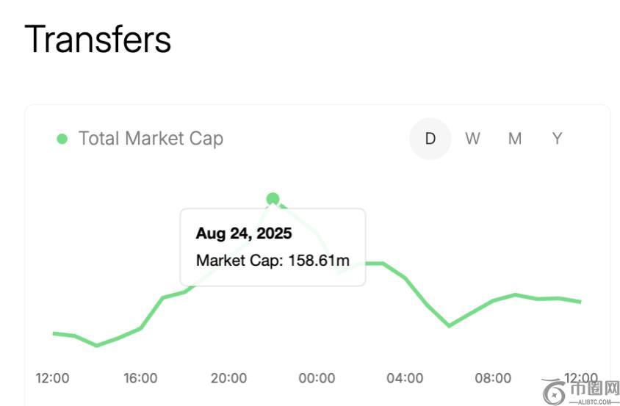620x406 pixels.
Task: Switch to the W weekly range tab
Action: click(x=472, y=139)
